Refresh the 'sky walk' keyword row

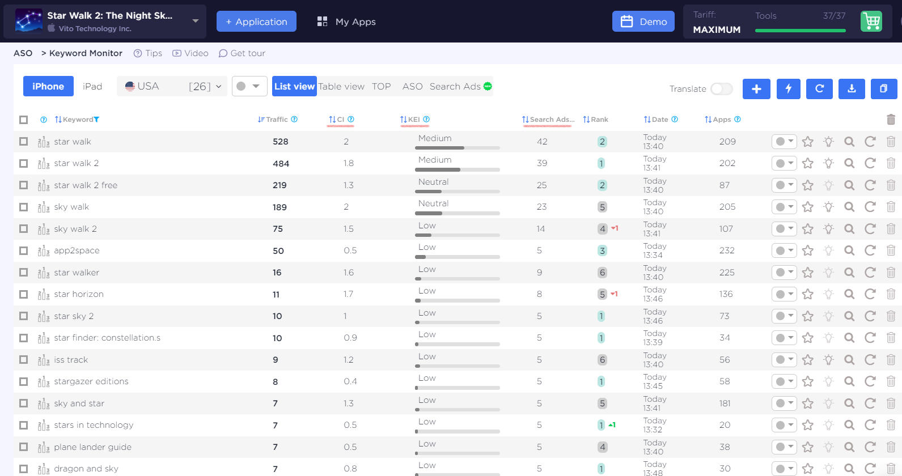(870, 207)
